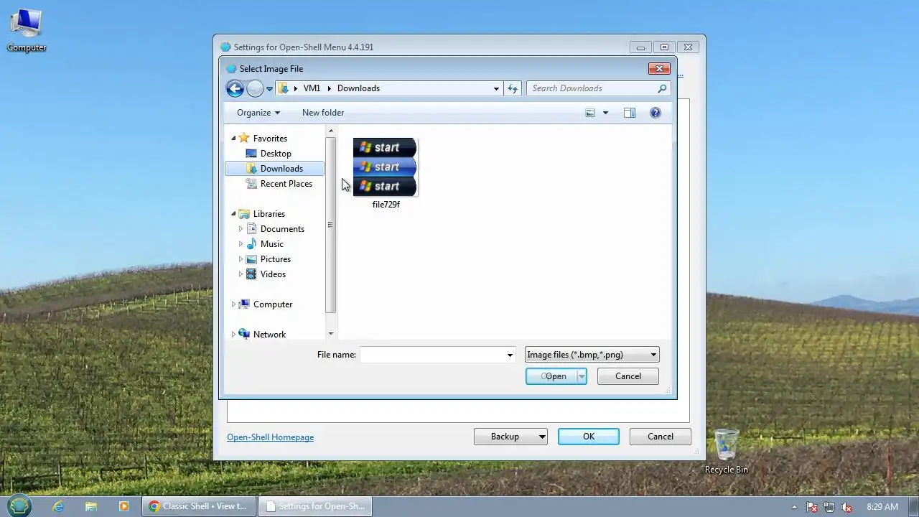Open the File name history dropdown
Viewport: 919px width, 517px height.
(x=510, y=355)
